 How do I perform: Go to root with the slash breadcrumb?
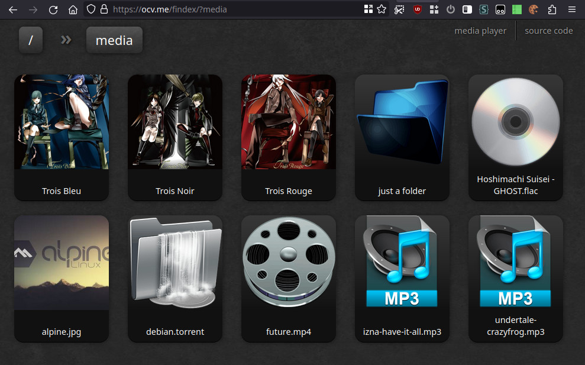[31, 40]
